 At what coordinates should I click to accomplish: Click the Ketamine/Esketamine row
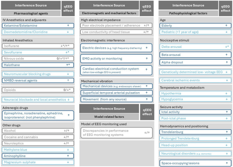pos(38,25)
